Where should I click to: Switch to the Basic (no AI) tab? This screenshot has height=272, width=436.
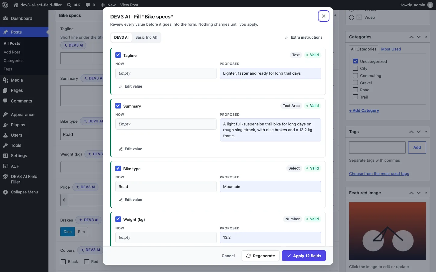[146, 37]
